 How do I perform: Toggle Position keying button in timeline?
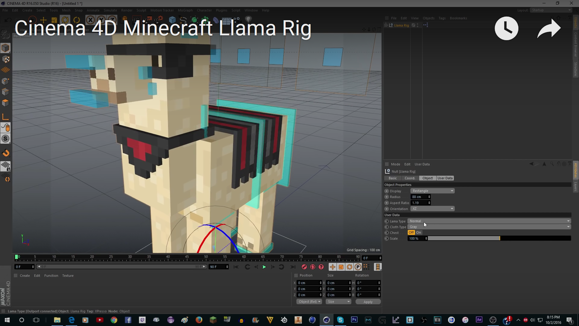[x=332, y=267]
